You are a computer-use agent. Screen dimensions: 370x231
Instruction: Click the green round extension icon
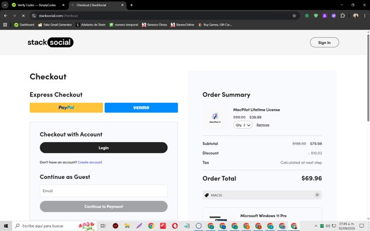coord(307,16)
